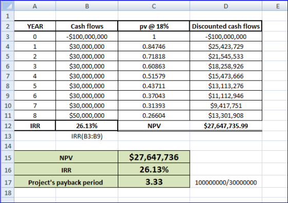
Task: Select the $30,000,000 cell in row 10
Action: click(87, 106)
